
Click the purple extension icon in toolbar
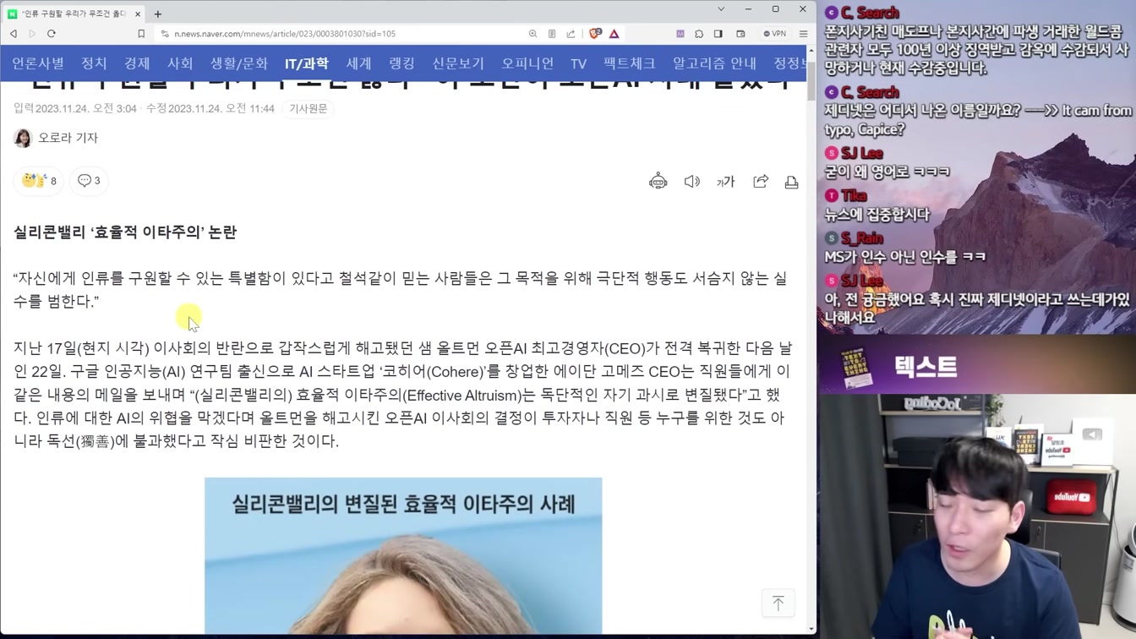[x=680, y=34]
